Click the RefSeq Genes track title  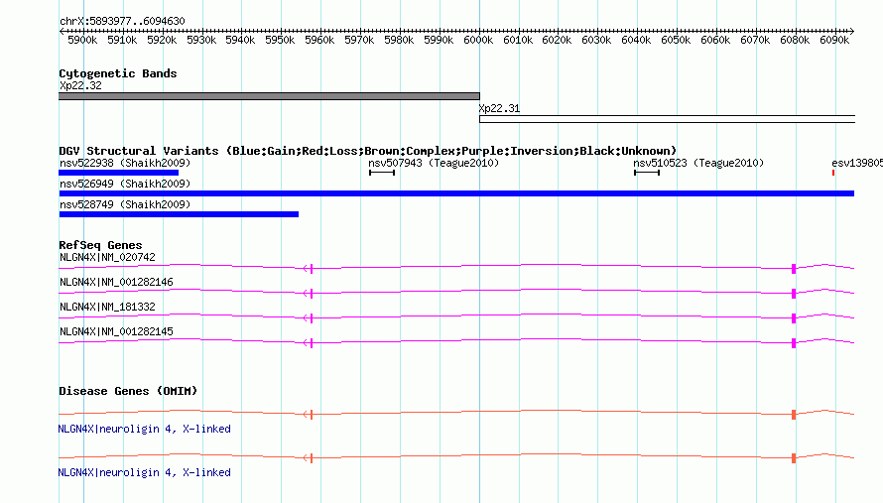coord(100,245)
